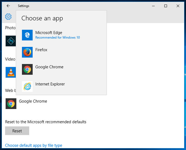Click the Google Chrome label in the Choose an app popup

pyautogui.click(x=49, y=67)
